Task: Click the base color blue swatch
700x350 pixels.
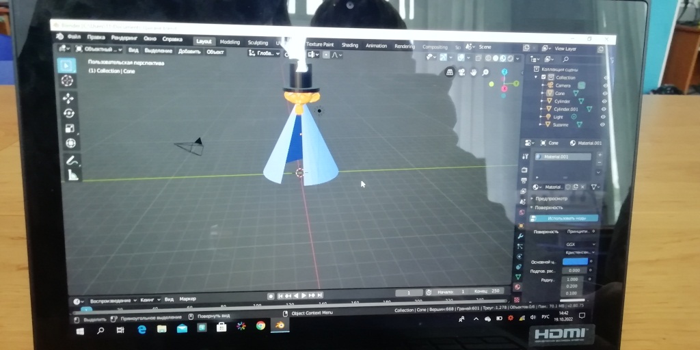Action: tap(575, 262)
